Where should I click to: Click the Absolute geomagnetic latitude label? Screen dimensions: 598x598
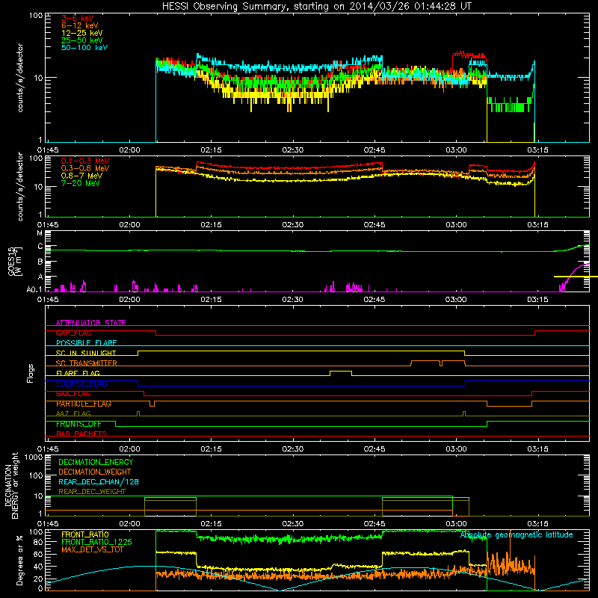tap(517, 535)
